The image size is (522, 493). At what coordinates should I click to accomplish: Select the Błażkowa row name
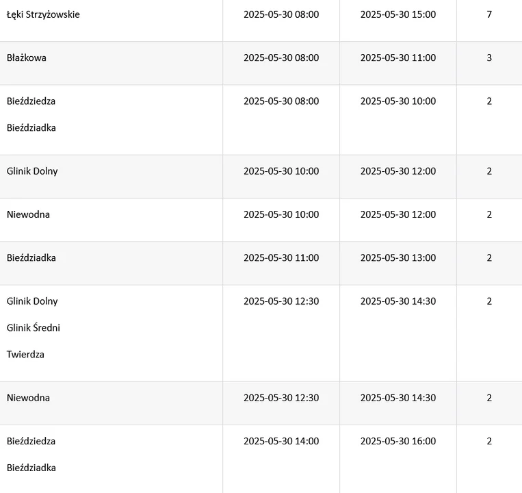click(x=27, y=58)
